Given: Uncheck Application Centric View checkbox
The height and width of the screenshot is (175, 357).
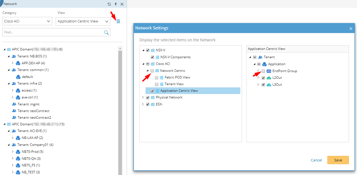Looking at the screenshot, I should 152,91.
